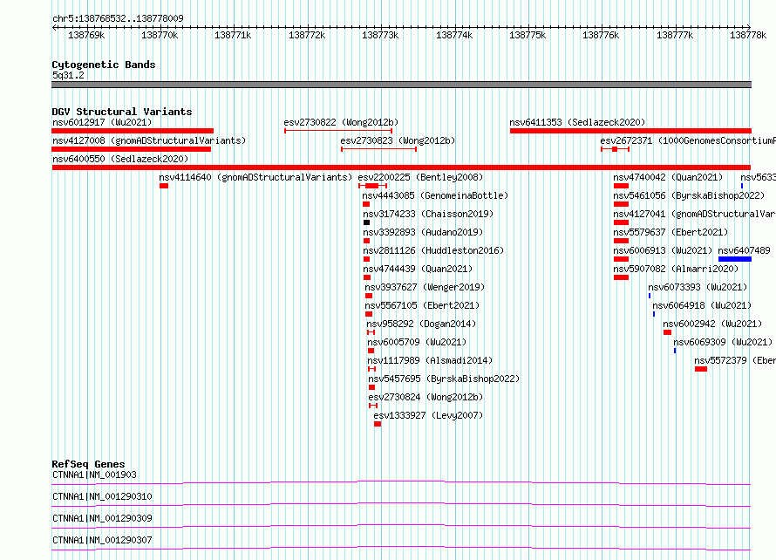The image size is (776, 560).
Task: Select nsv5461056 (ByrskaBishop2022) label
Action: coord(689,195)
